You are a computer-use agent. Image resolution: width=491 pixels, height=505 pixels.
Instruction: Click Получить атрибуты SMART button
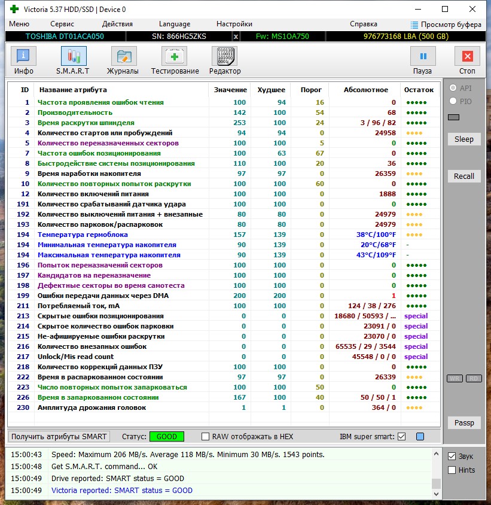click(59, 436)
